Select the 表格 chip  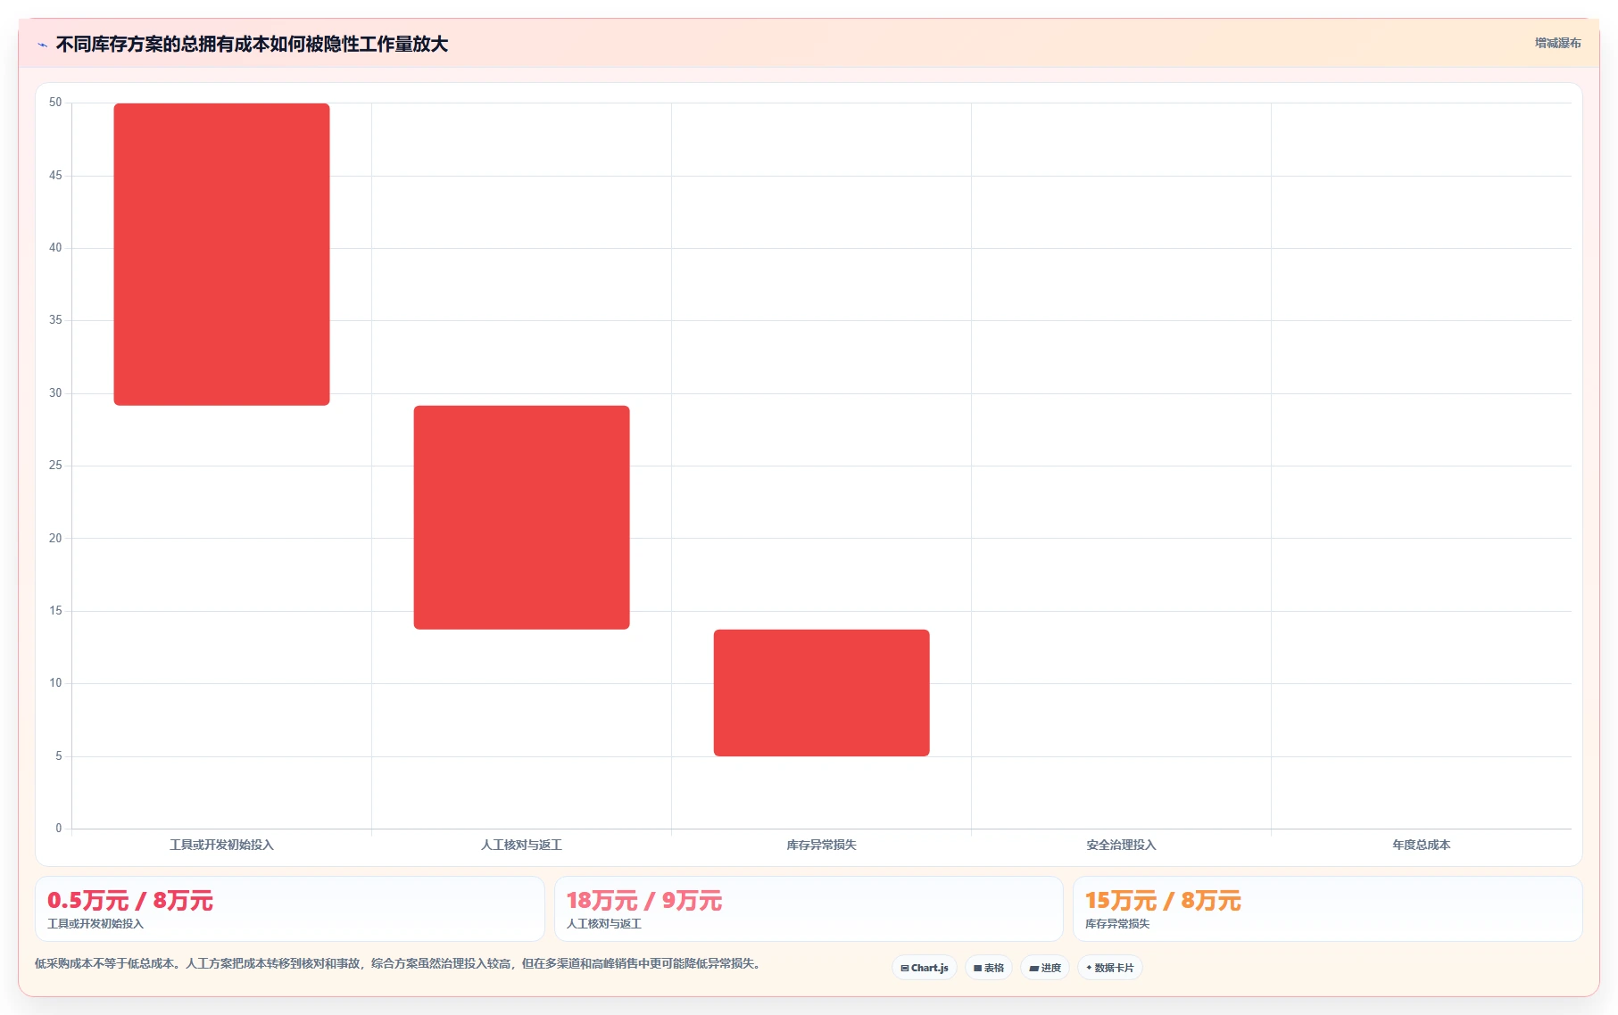989,968
